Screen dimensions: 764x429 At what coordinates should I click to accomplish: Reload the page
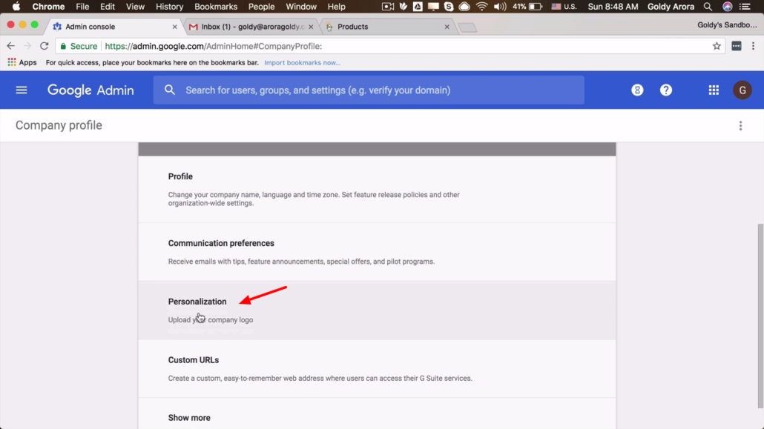click(x=45, y=46)
